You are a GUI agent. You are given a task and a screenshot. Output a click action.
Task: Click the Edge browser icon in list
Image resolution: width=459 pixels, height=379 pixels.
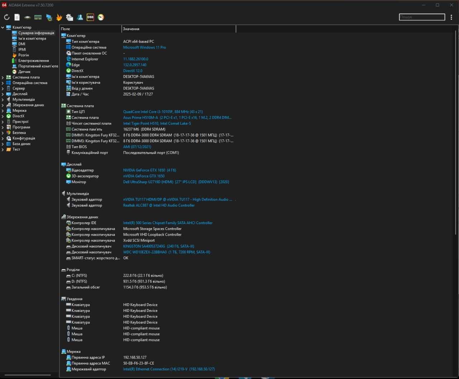coord(68,65)
